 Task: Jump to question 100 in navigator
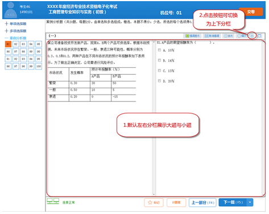coord(39,66)
